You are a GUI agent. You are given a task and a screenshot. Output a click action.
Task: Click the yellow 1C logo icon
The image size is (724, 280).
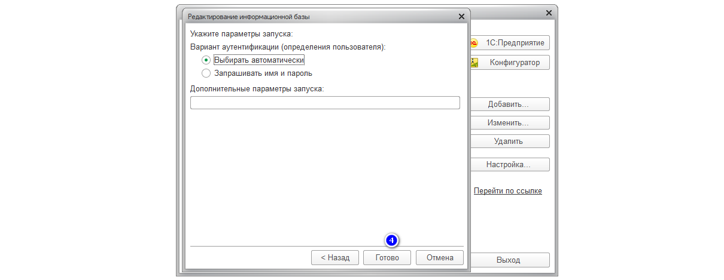(x=474, y=44)
